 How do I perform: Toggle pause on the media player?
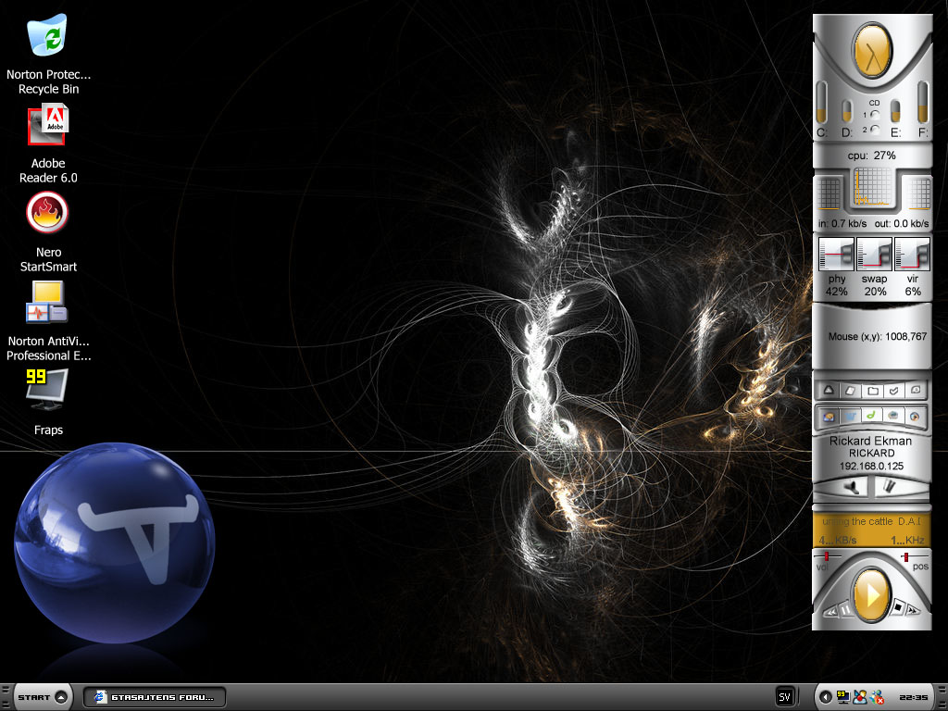click(x=845, y=610)
